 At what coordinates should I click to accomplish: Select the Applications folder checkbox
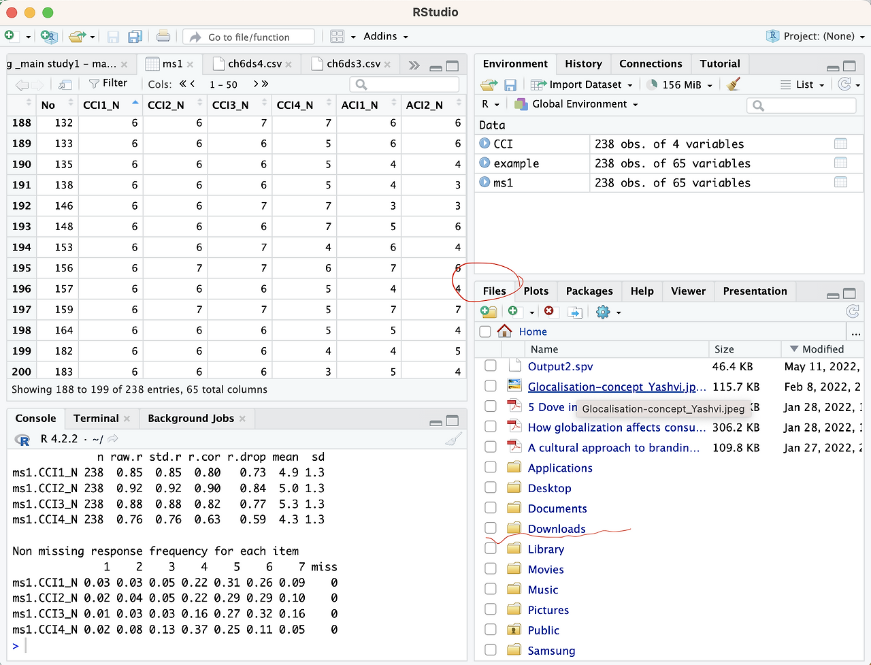(491, 467)
